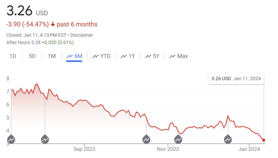This screenshot has height=158, width=278.
Task: Click the second event marker droplet icon
Action: tap(45, 139)
